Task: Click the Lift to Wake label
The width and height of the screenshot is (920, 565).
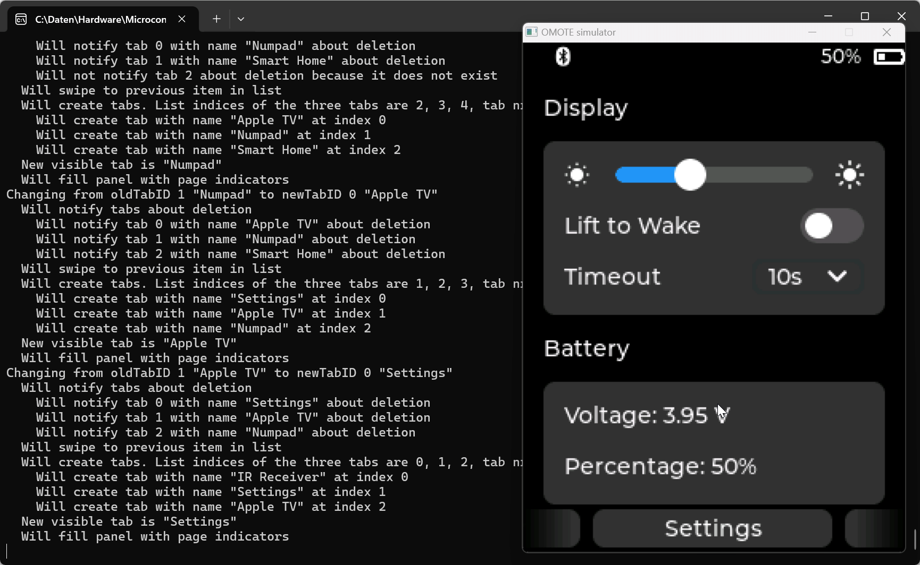Action: (632, 226)
